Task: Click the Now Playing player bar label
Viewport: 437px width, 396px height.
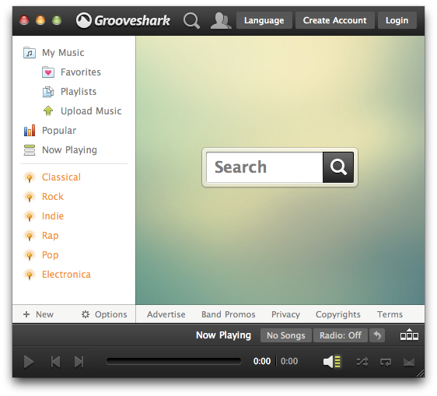Action: tap(223, 335)
